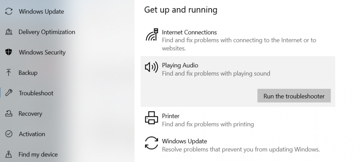Screen dimensions: 361x162
Task: Click the Recovery icon in sidebar
Action: 9,114
